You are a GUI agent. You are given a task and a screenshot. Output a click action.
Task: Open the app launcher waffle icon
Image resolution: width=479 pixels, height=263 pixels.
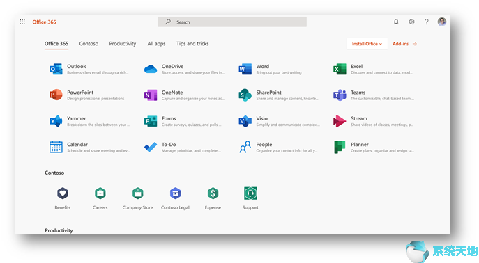click(22, 22)
